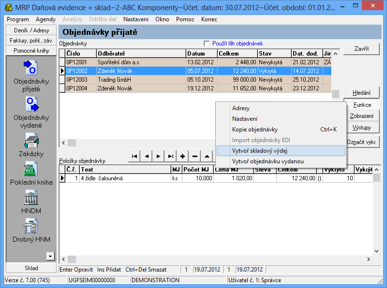Enable Použít filtr objednávek checkbox
Viewport: 387px width, 288px height.
tap(207, 43)
